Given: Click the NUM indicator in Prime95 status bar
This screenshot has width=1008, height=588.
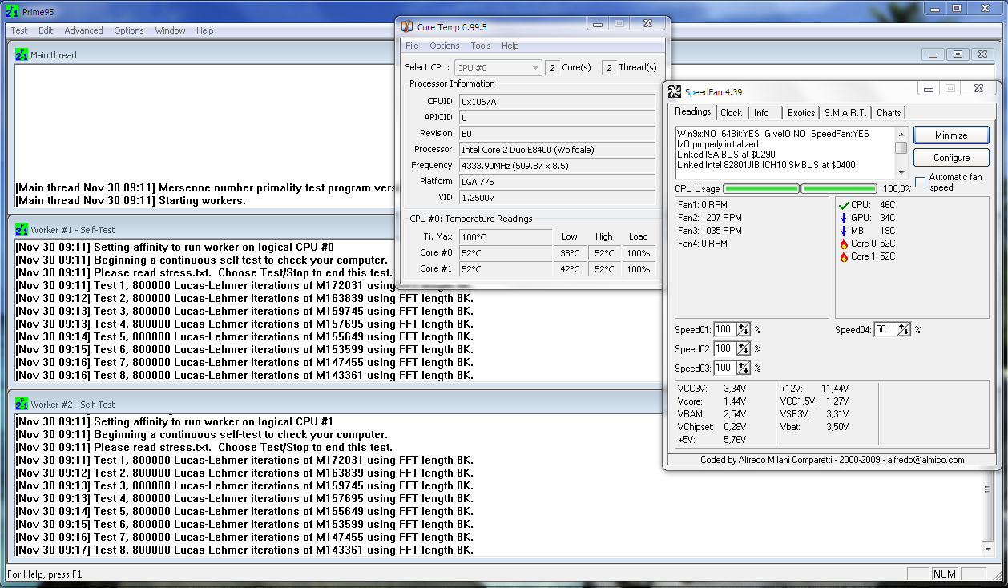Looking at the screenshot, I should (x=944, y=574).
